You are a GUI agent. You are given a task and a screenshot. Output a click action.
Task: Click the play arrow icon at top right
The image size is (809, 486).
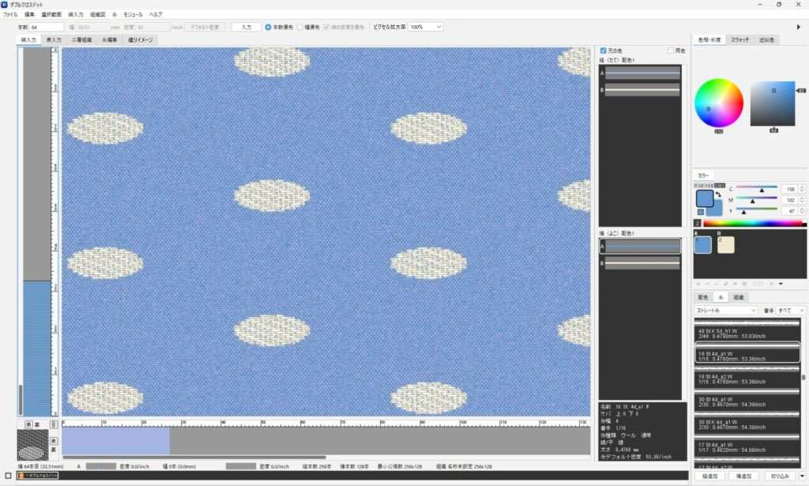pos(799,27)
